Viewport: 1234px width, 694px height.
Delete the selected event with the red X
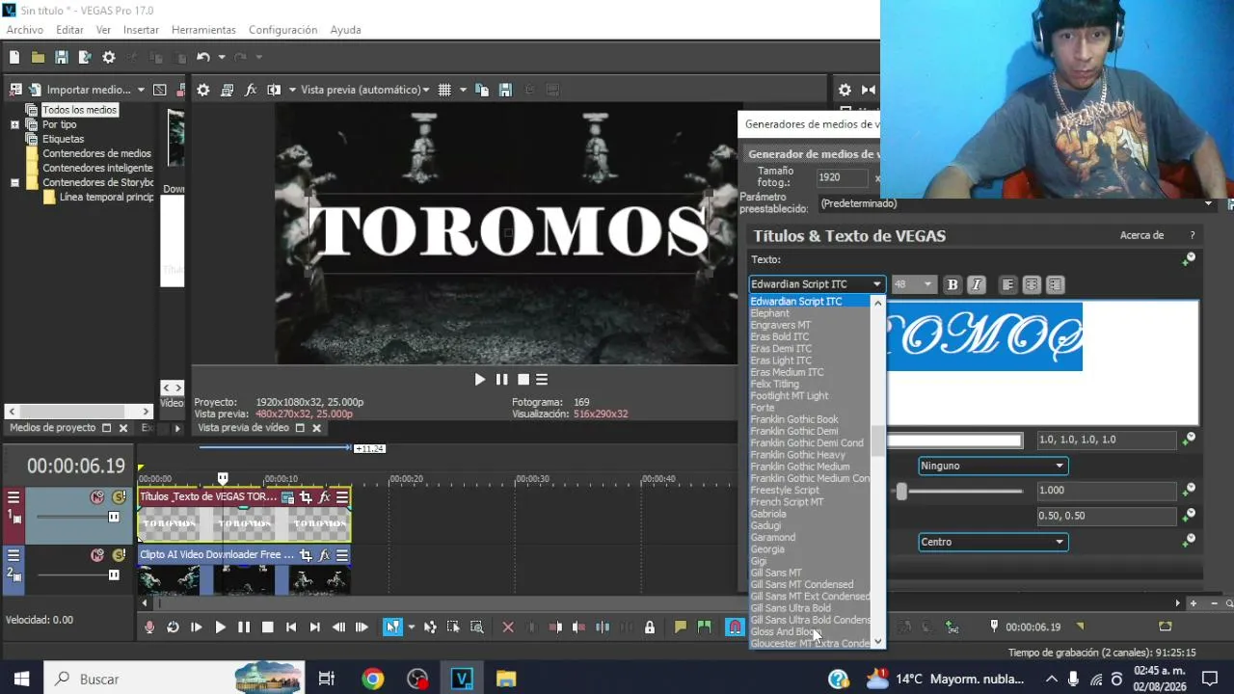click(508, 627)
